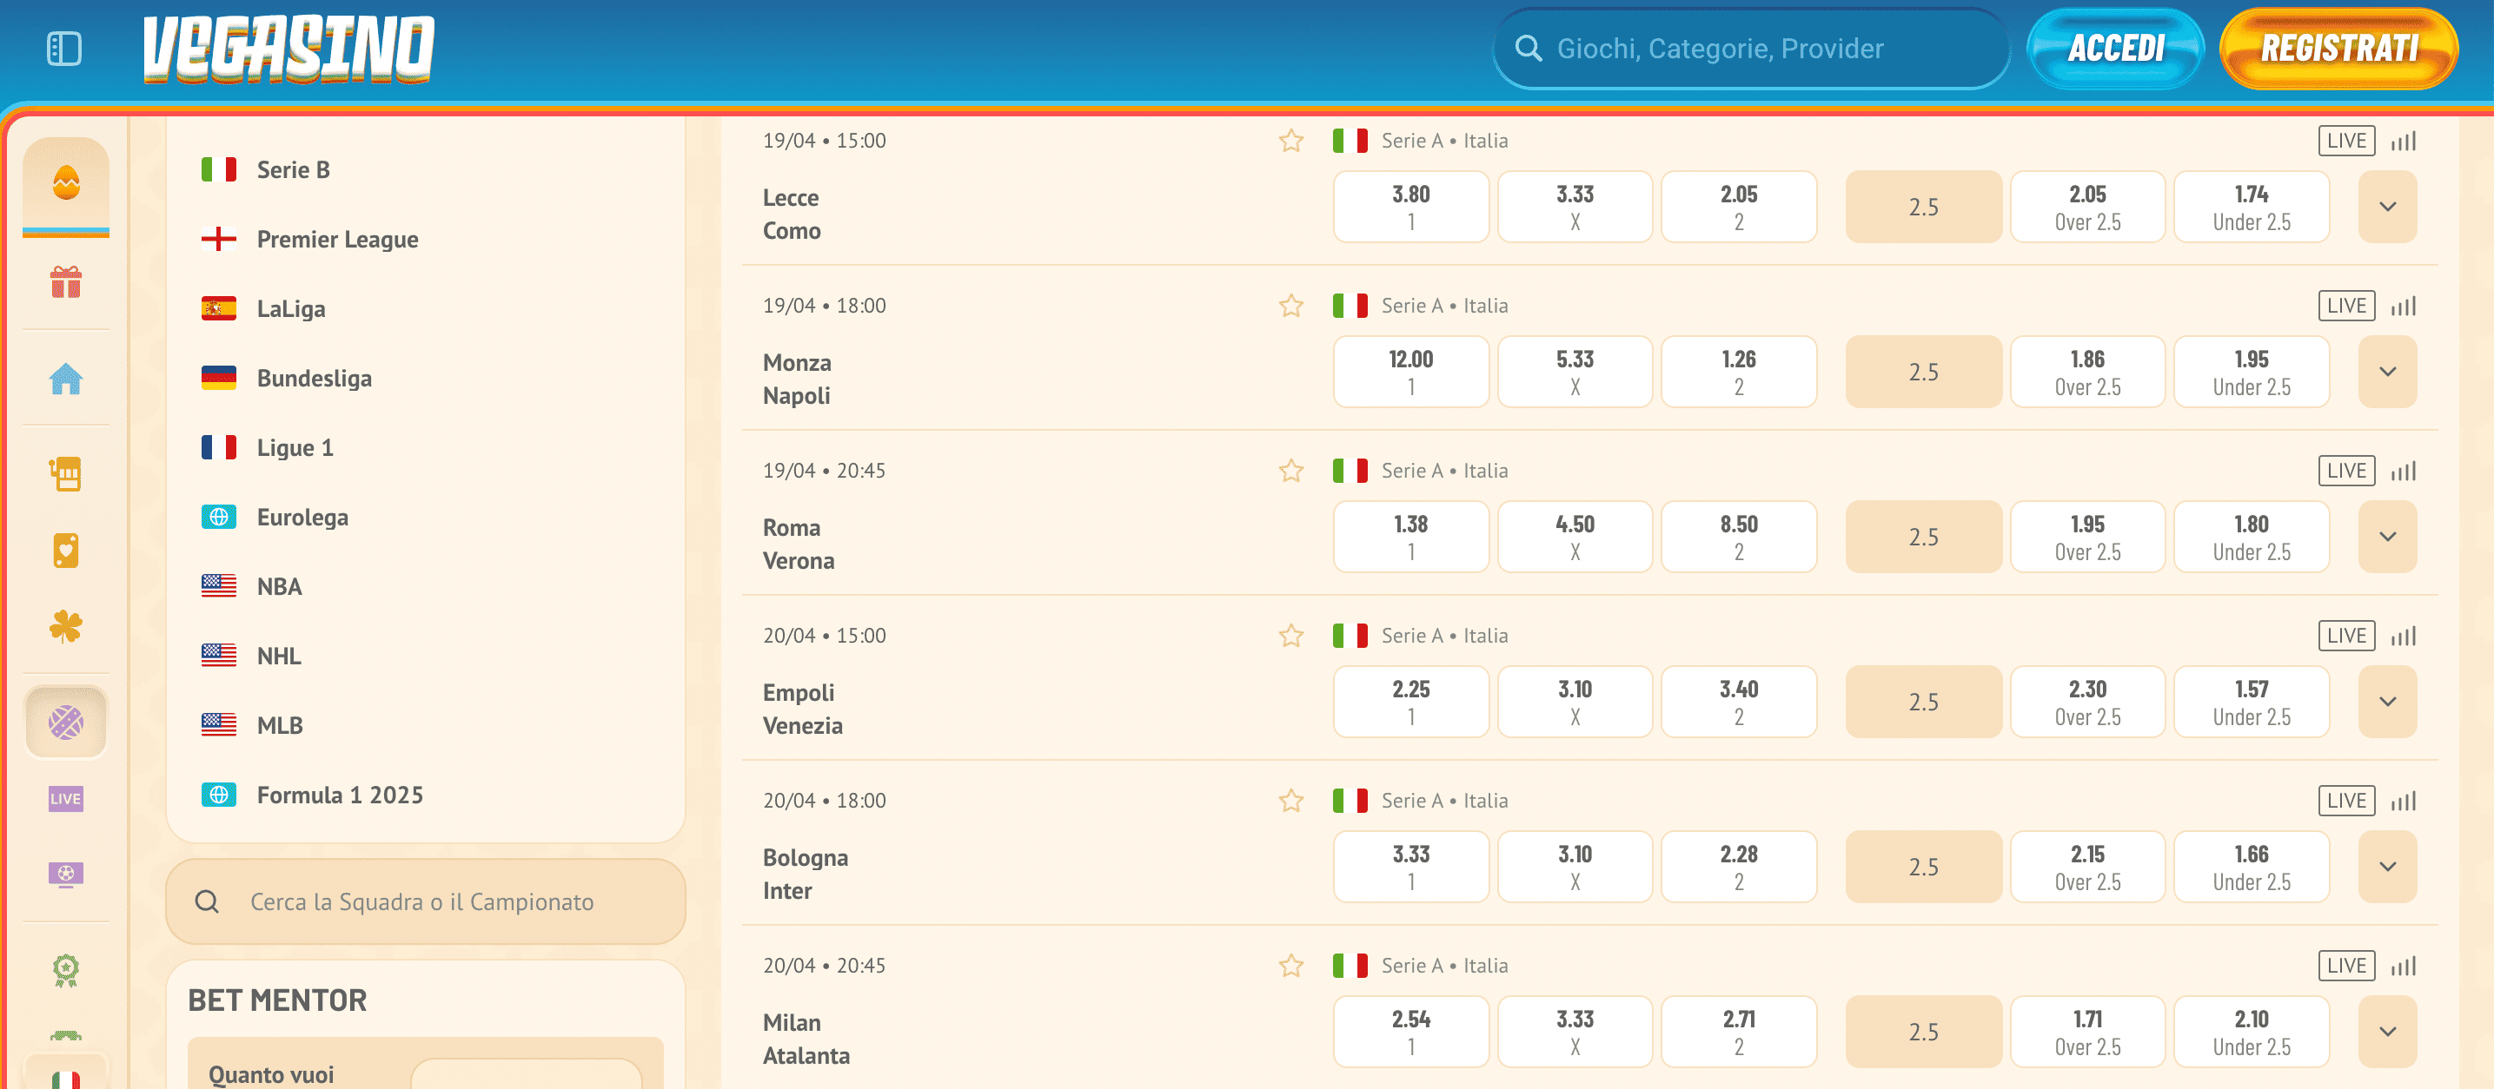Open the card games section icon

point(65,550)
